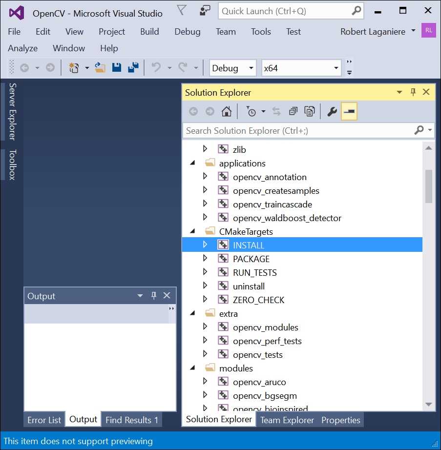
Task: Switch to the Properties tab
Action: click(341, 420)
